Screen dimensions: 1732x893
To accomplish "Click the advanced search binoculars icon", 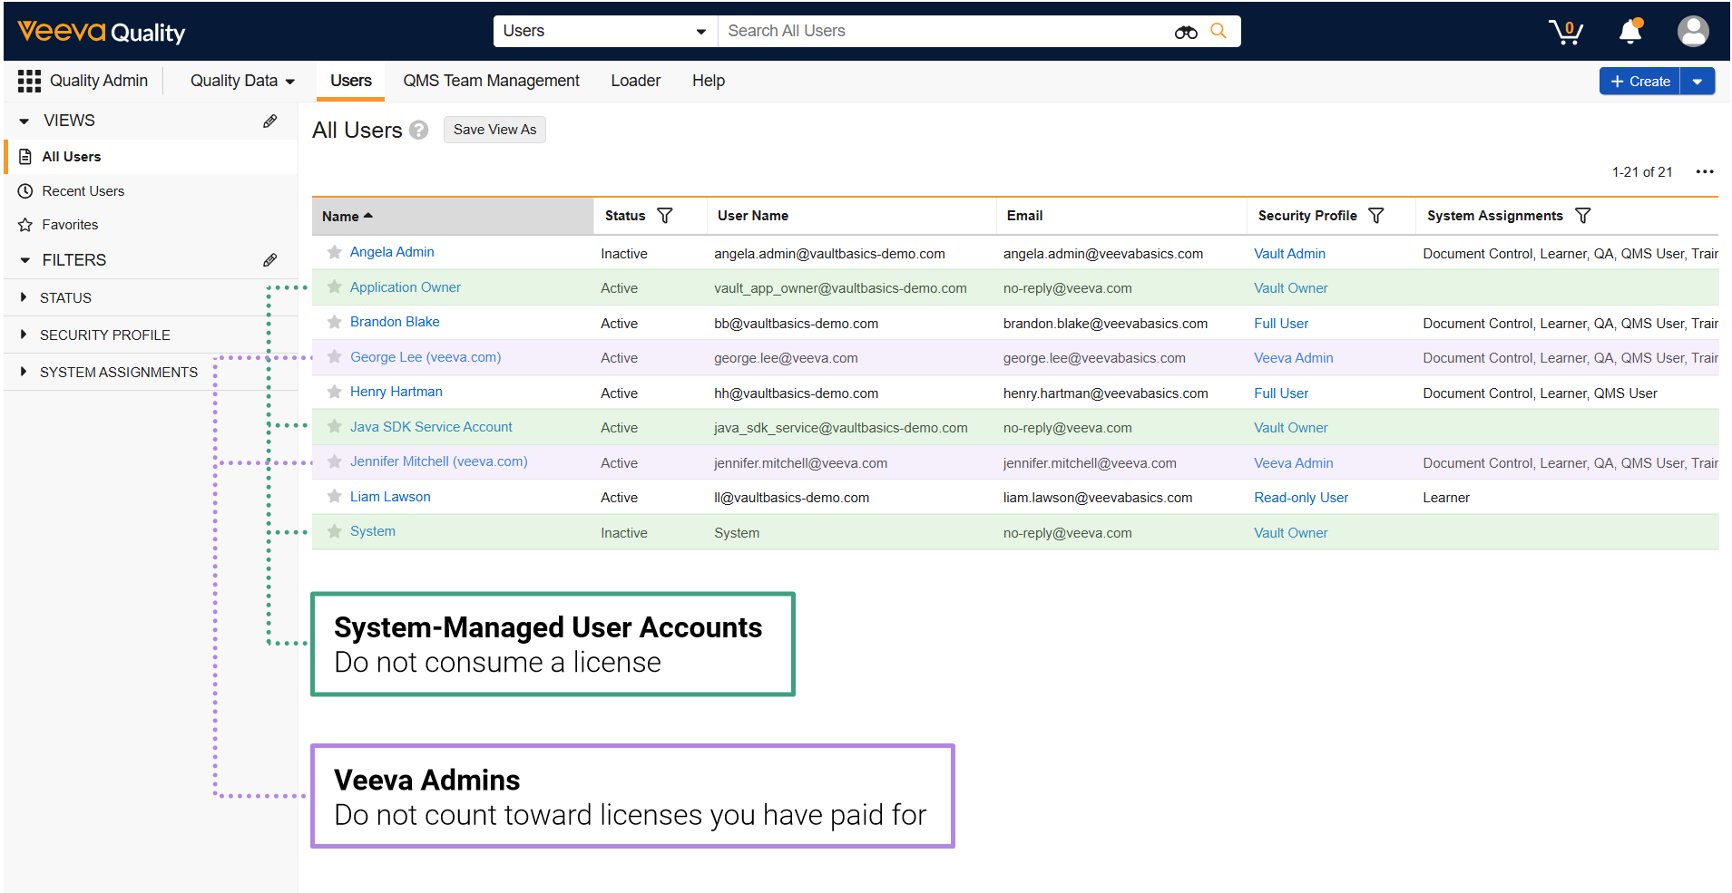I will (x=1186, y=31).
